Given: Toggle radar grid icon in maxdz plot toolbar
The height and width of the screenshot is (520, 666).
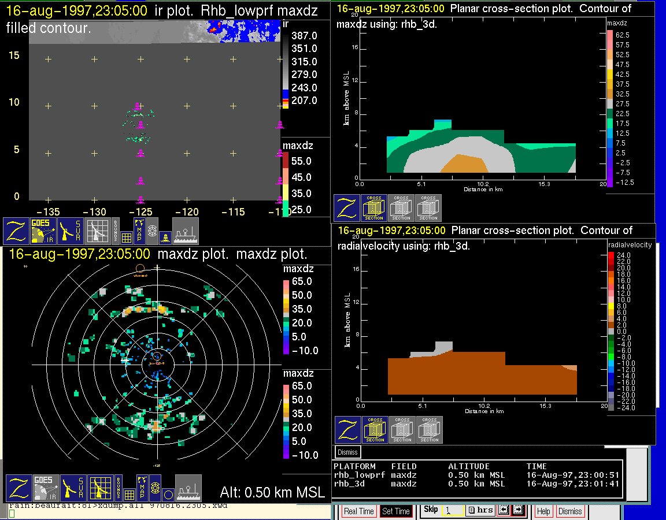Looking at the screenshot, I should 99,488.
